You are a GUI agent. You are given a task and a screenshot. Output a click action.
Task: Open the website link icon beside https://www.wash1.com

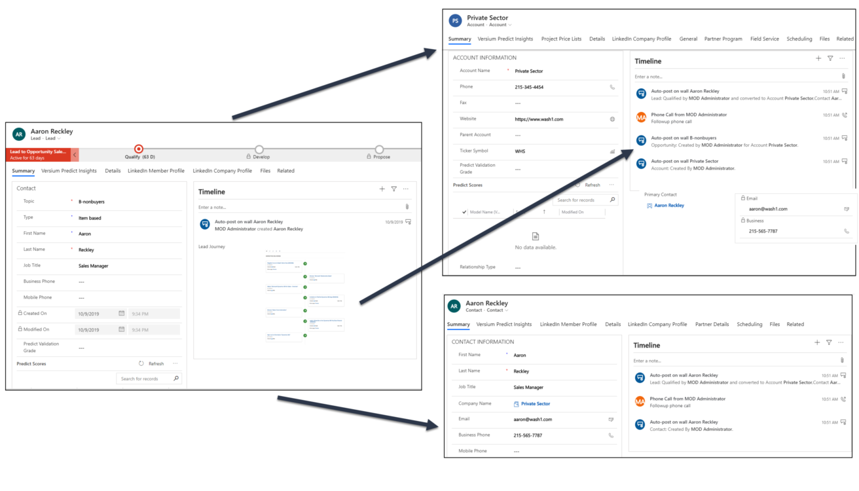[612, 119]
